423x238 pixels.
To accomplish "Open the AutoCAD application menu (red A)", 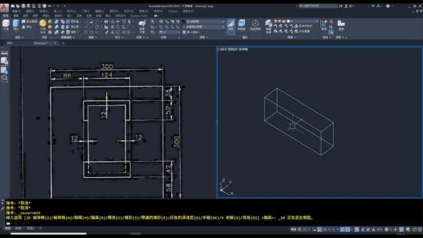I will coord(4,7).
